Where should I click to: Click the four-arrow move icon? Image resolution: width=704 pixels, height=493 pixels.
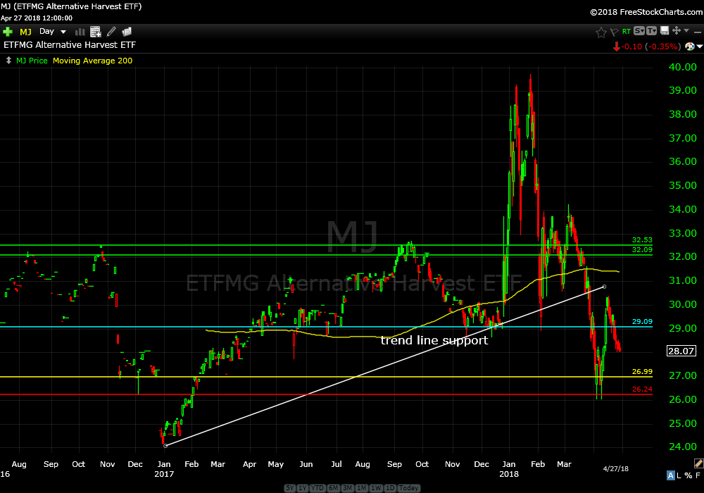[x=676, y=31]
